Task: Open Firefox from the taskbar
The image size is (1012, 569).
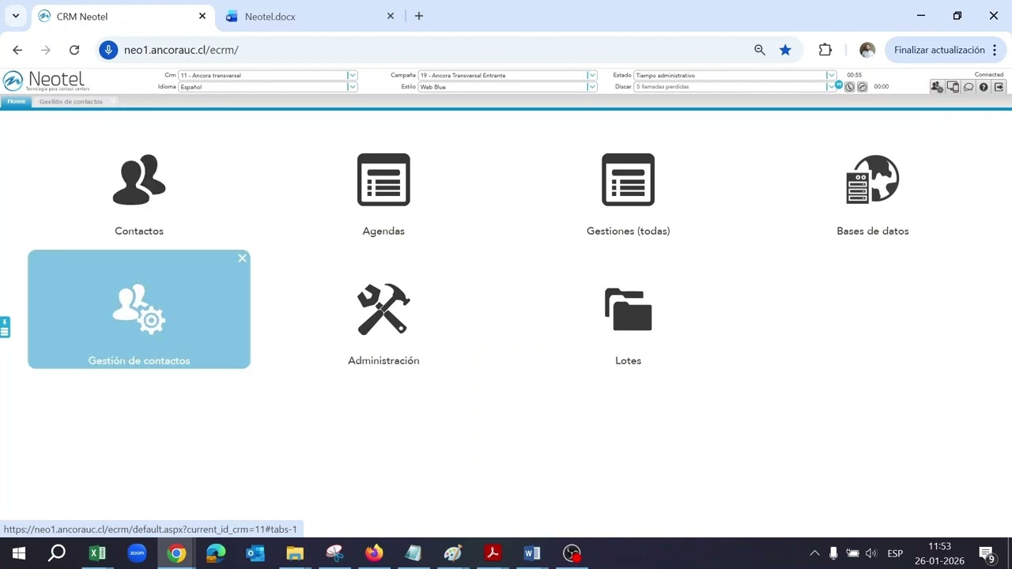Action: coord(374,553)
